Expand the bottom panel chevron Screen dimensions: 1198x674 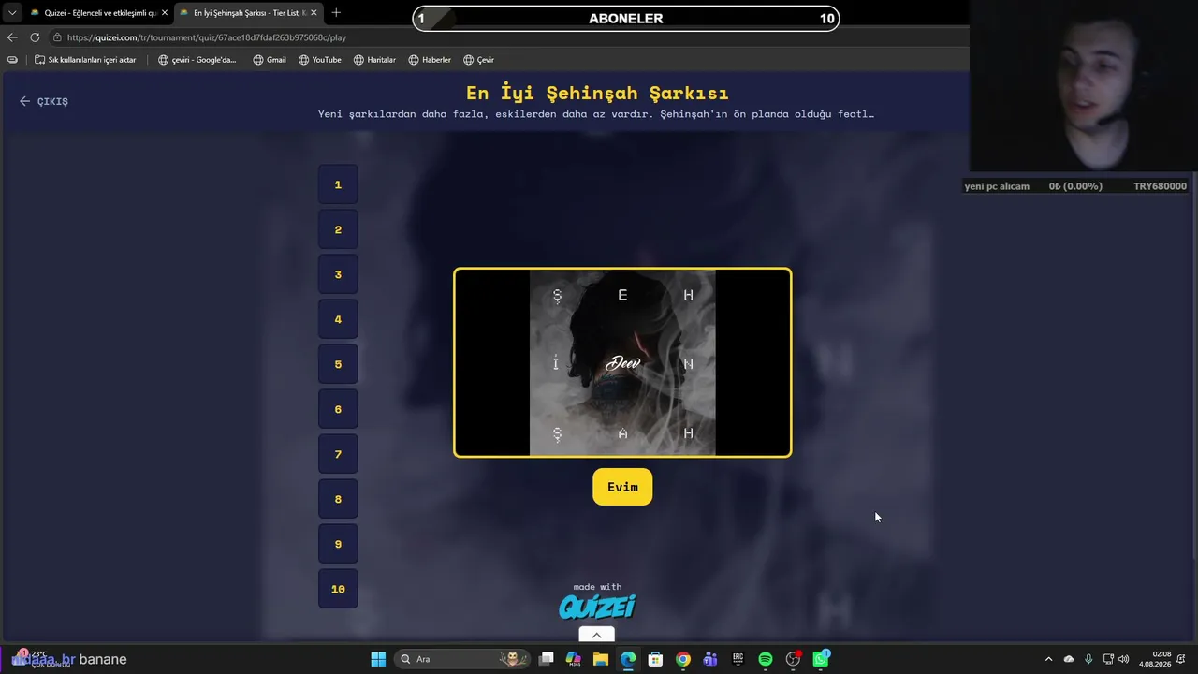point(596,635)
